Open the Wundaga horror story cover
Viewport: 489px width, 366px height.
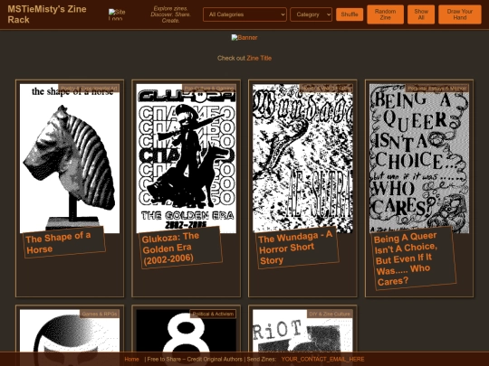click(302, 158)
